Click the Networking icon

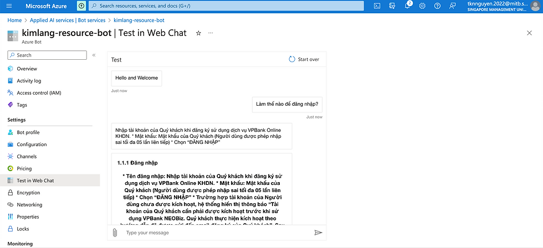[11, 205]
